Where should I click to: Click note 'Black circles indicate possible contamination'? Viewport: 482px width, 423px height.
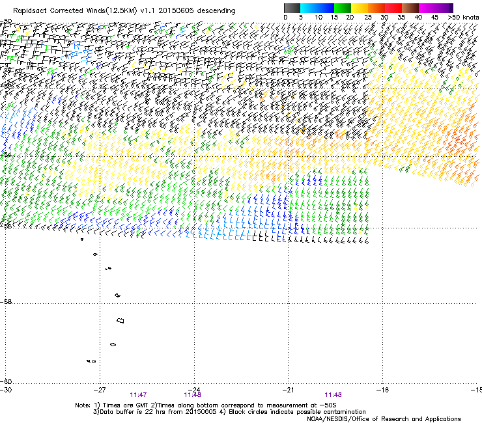(x=297, y=412)
